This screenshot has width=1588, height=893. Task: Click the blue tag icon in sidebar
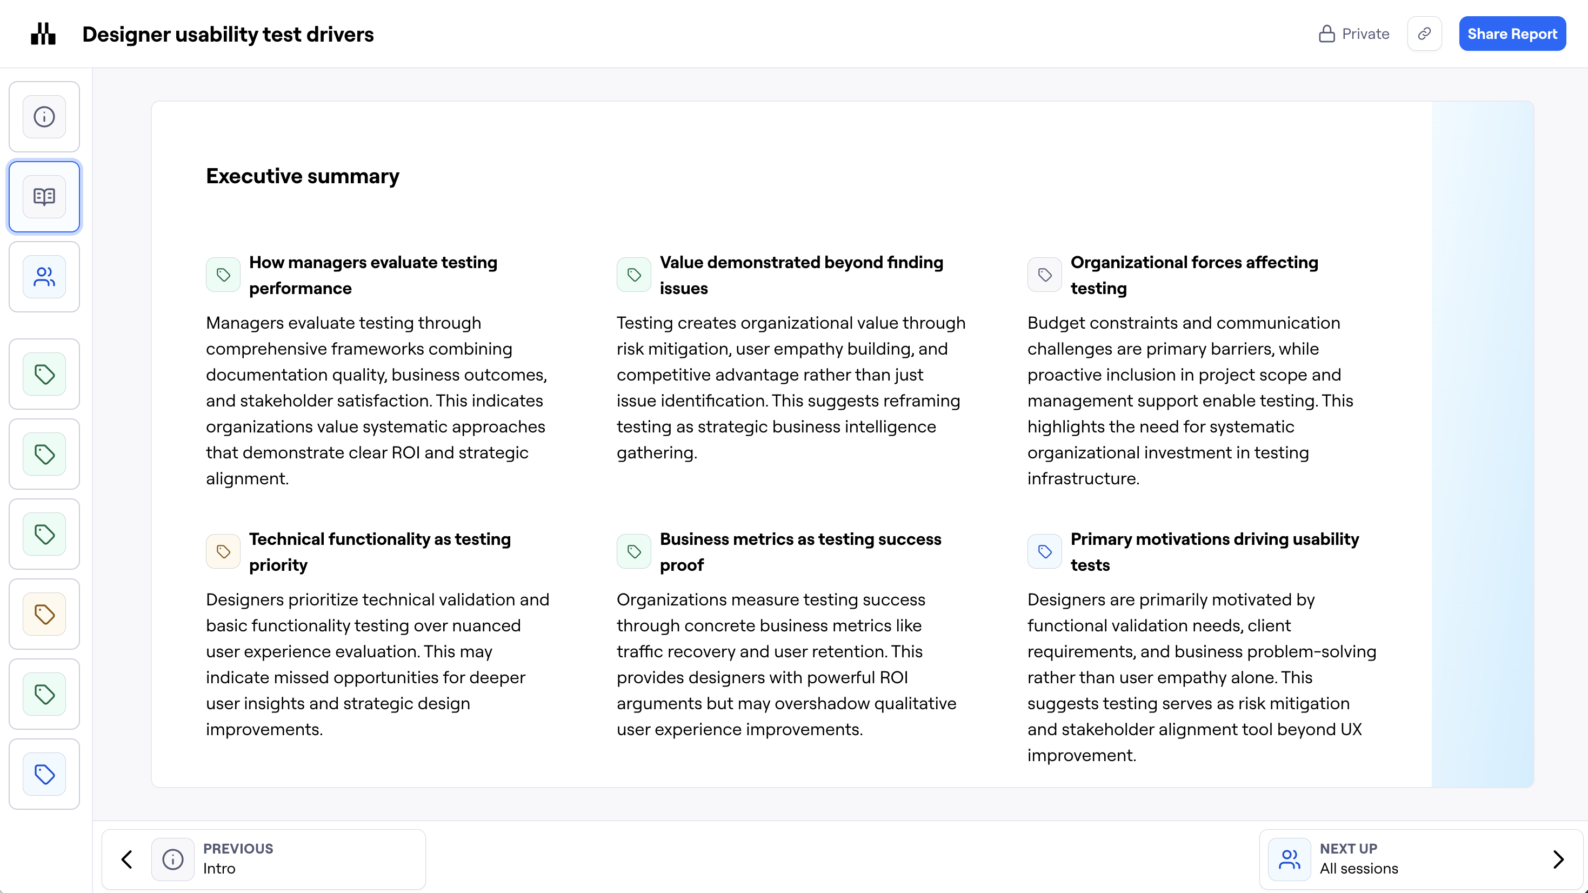[44, 774]
